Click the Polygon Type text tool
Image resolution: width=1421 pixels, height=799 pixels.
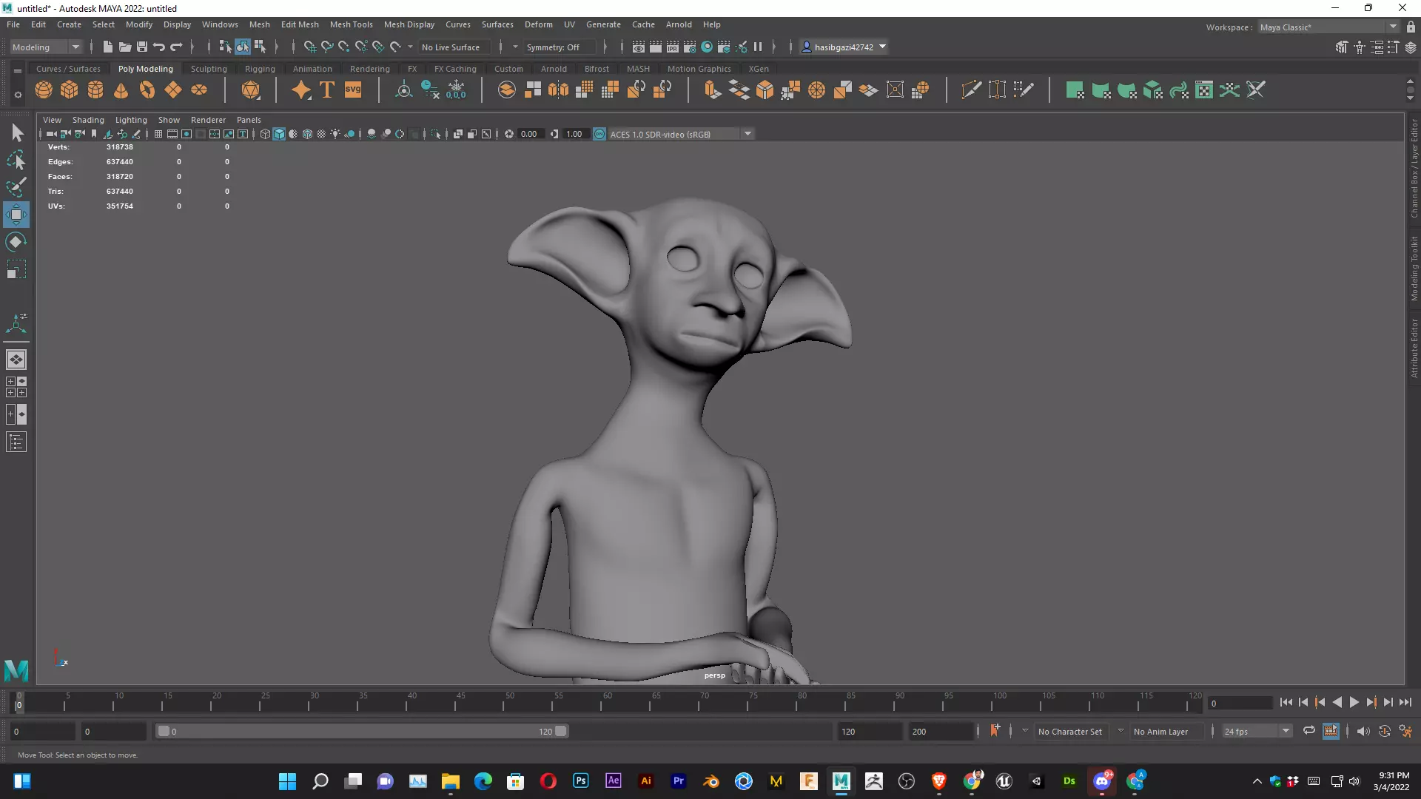click(327, 90)
